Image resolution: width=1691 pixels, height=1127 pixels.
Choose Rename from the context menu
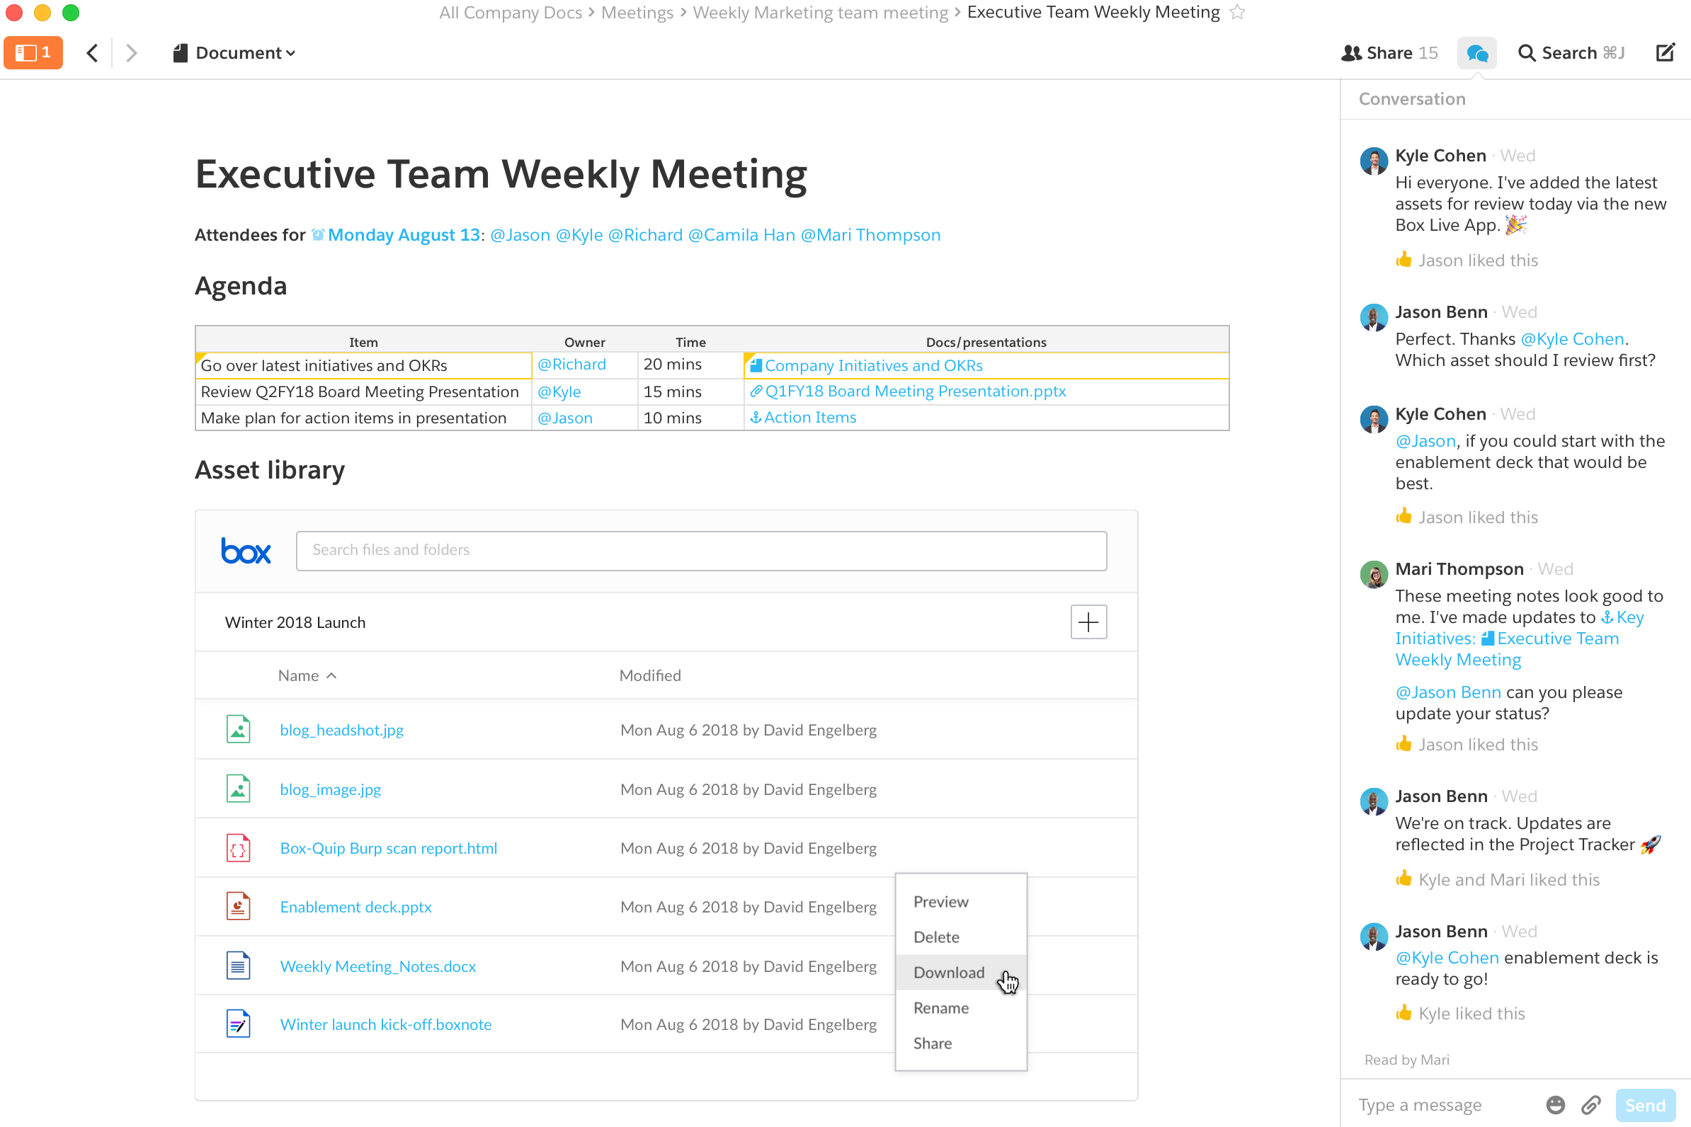point(940,1007)
